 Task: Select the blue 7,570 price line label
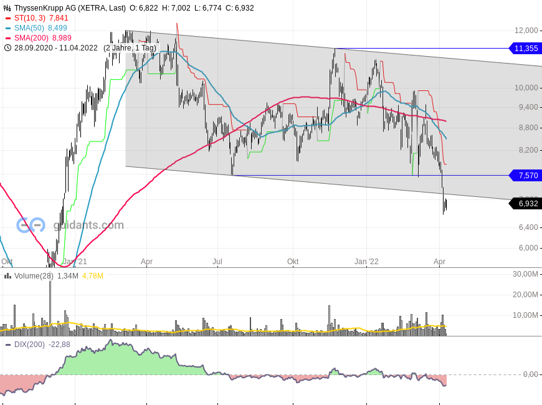click(526, 175)
